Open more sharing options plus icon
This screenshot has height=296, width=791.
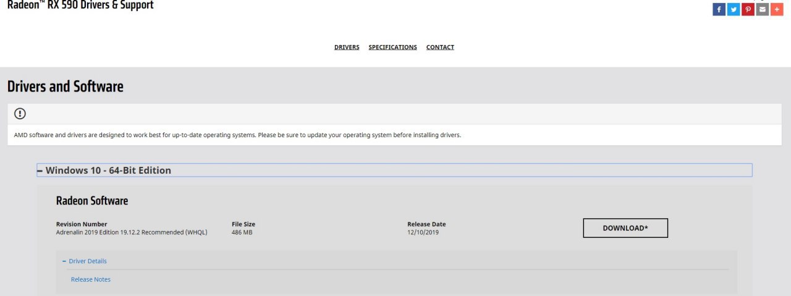tap(777, 9)
